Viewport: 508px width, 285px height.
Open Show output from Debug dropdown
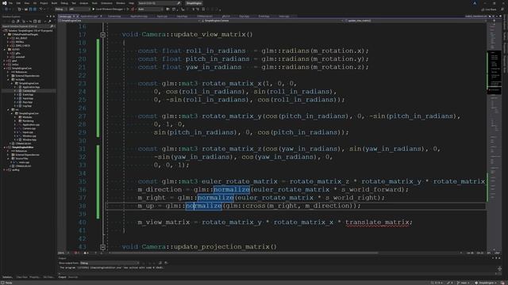110,263
